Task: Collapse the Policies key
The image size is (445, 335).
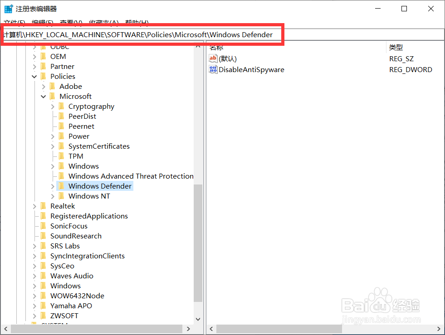Action: point(34,77)
